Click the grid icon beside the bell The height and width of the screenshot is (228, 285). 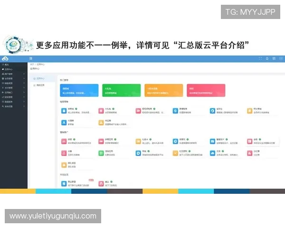[274, 58]
